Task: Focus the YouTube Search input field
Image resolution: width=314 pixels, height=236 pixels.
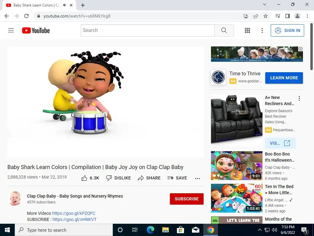Action: pos(147,30)
